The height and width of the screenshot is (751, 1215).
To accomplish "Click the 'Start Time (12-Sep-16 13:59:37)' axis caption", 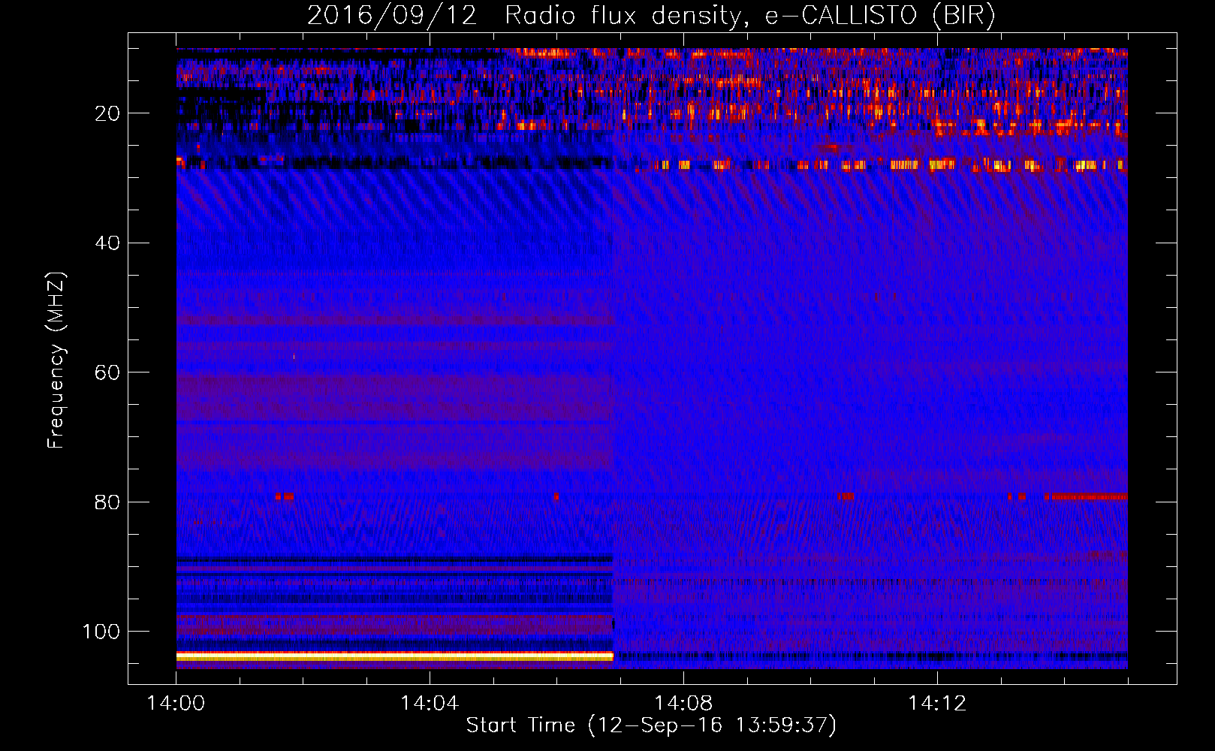I will pos(651,725).
